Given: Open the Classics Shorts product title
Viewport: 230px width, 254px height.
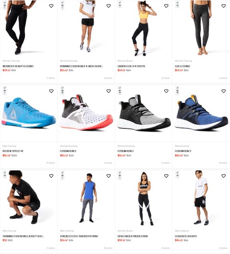Looking at the screenshot, I should [186, 236].
